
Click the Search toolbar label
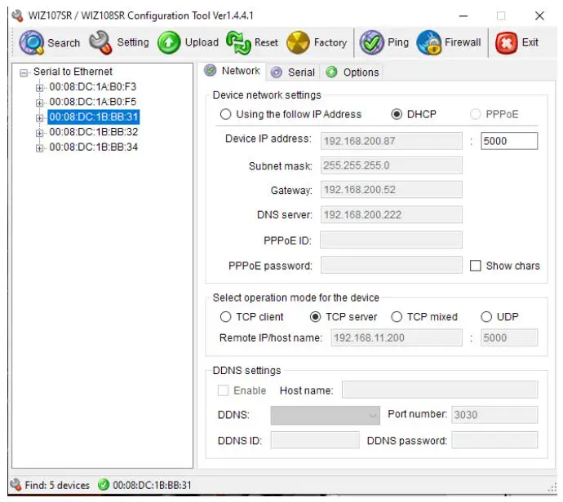tap(64, 43)
